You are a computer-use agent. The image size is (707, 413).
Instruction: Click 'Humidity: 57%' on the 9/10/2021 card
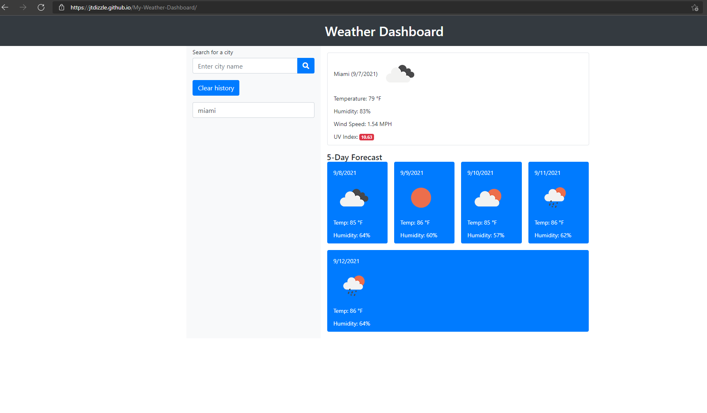coord(486,235)
